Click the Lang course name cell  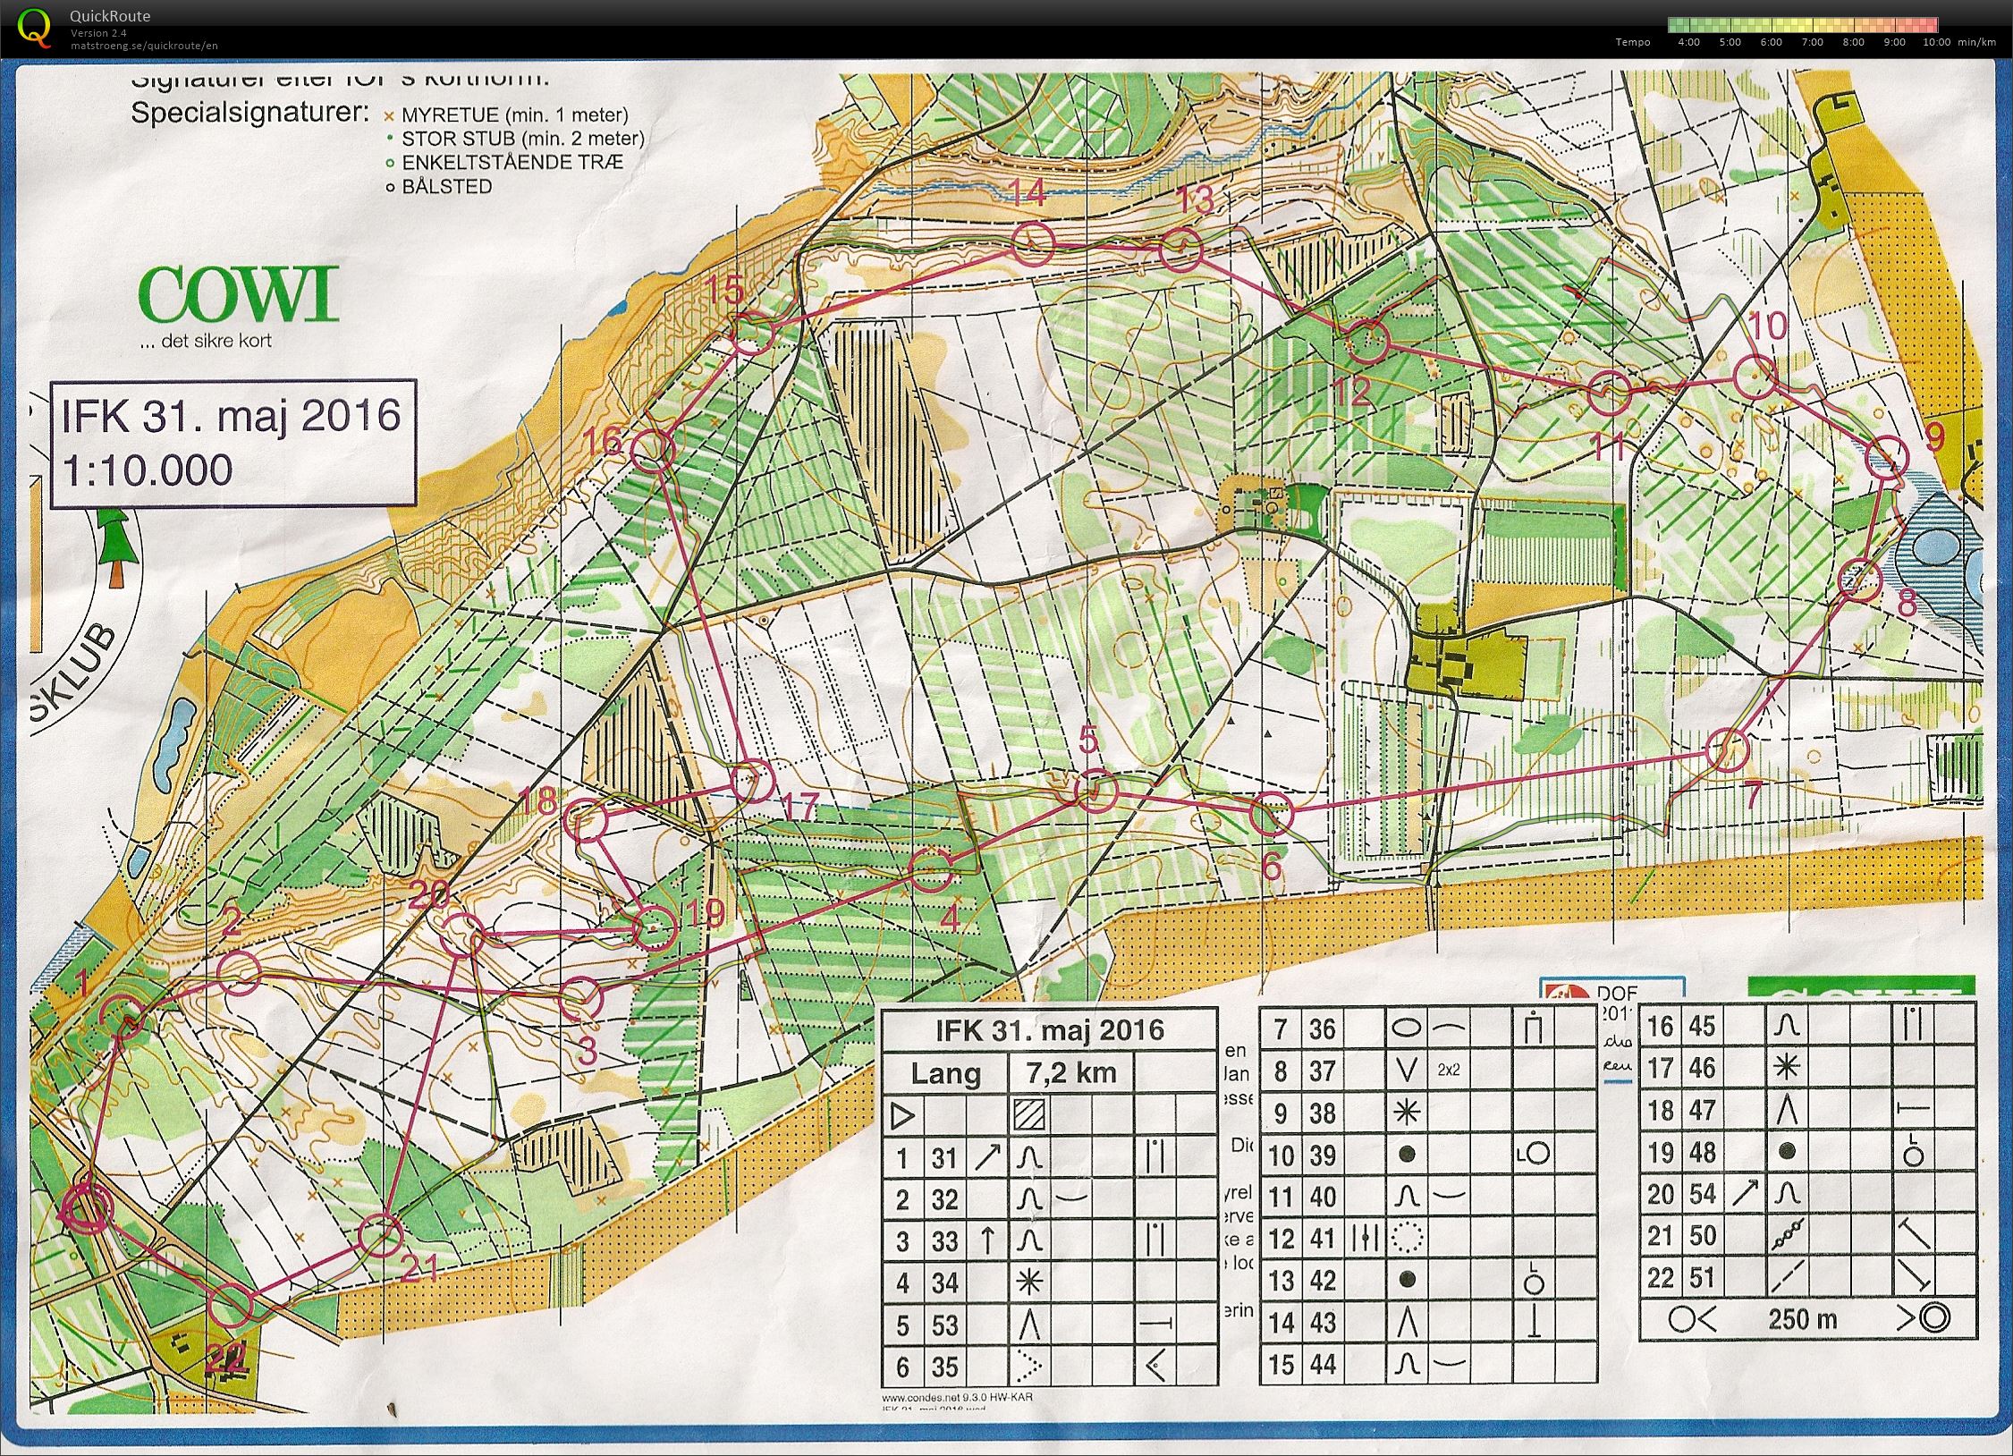(945, 1072)
